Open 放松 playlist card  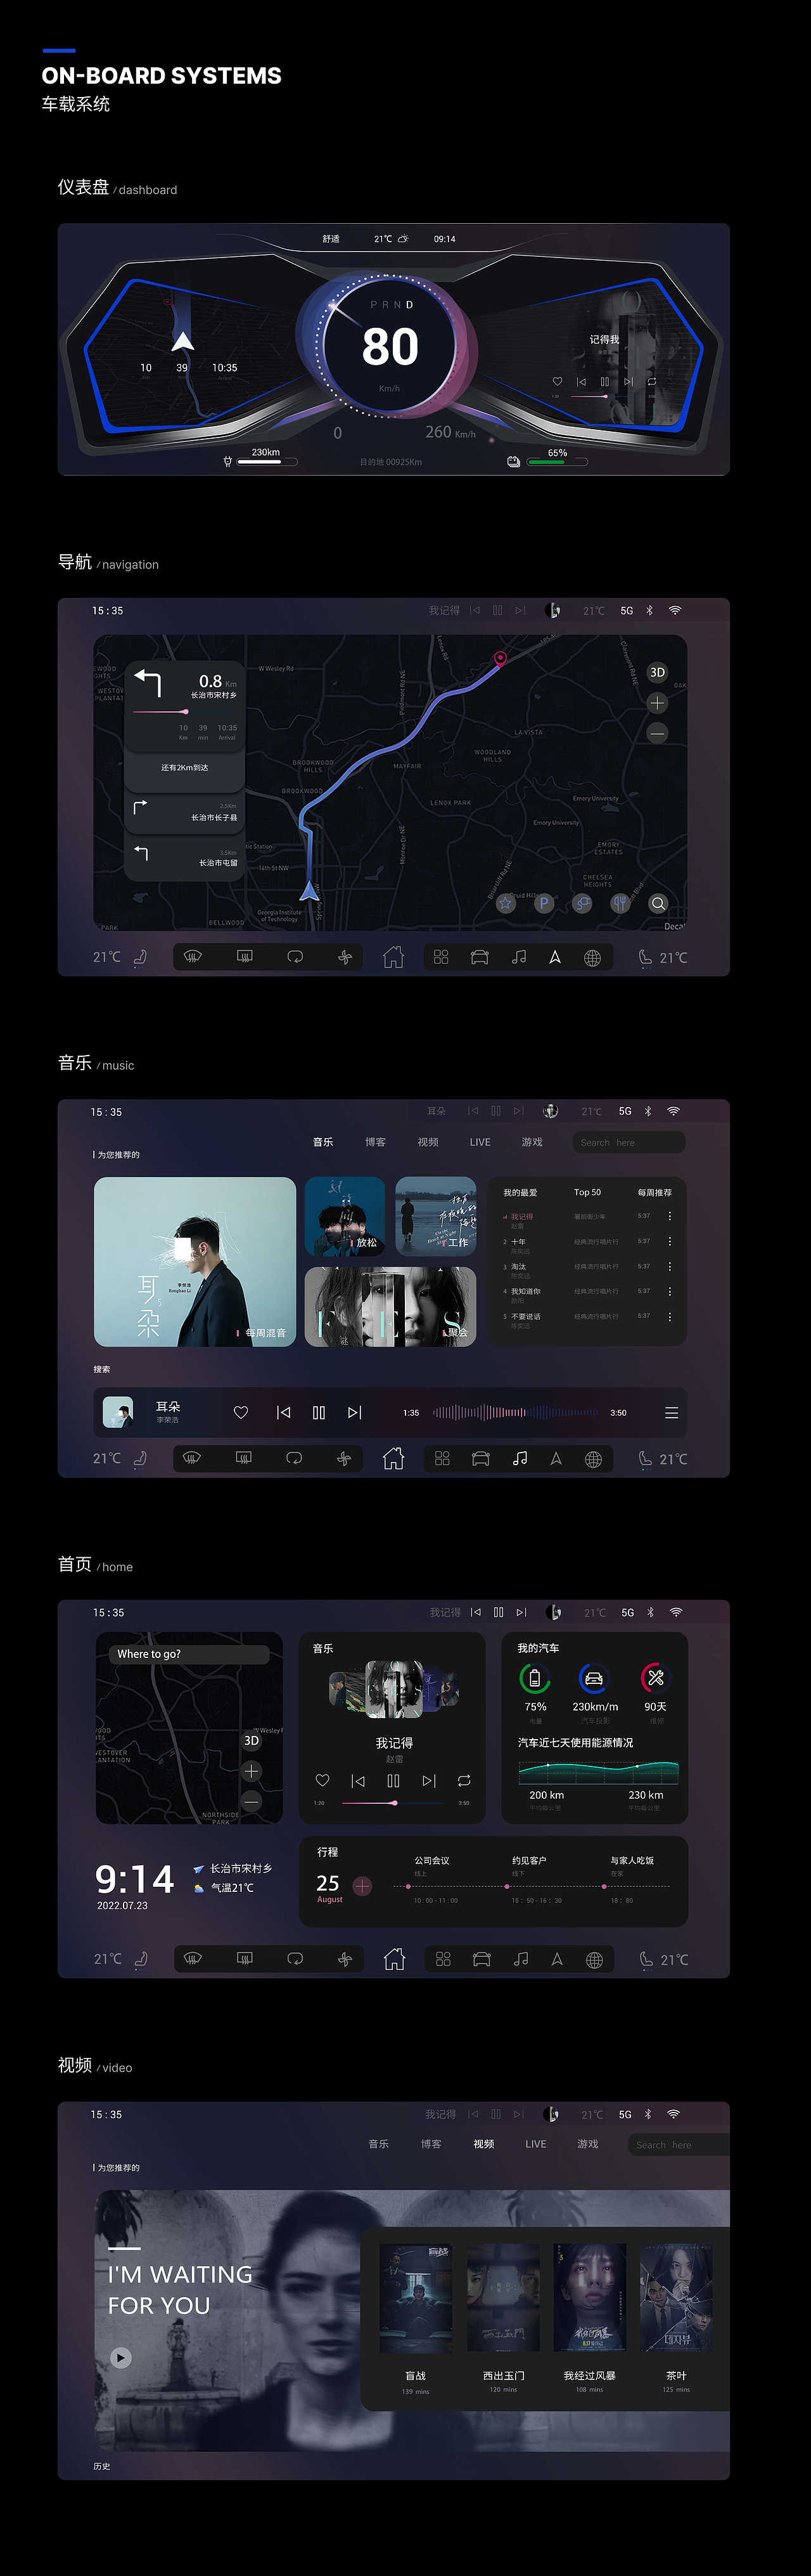click(345, 1216)
